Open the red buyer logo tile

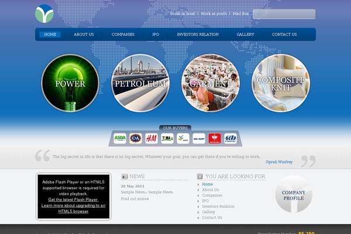click(215, 139)
